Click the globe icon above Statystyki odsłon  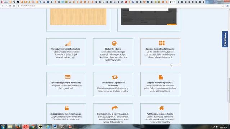114,43
